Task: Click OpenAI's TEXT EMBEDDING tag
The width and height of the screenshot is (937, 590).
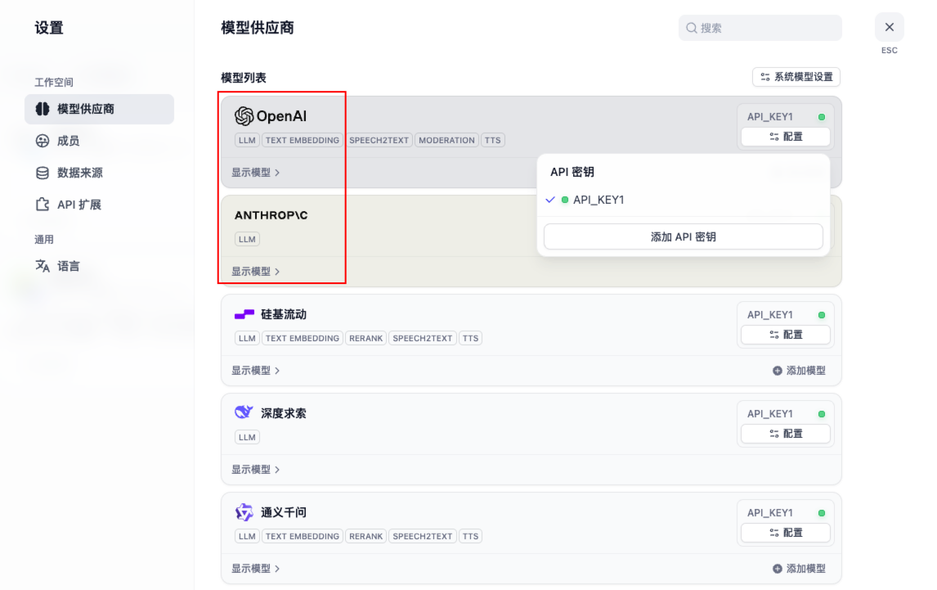Action: click(303, 141)
